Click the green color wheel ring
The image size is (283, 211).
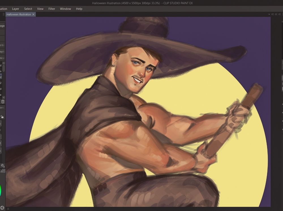1,190
